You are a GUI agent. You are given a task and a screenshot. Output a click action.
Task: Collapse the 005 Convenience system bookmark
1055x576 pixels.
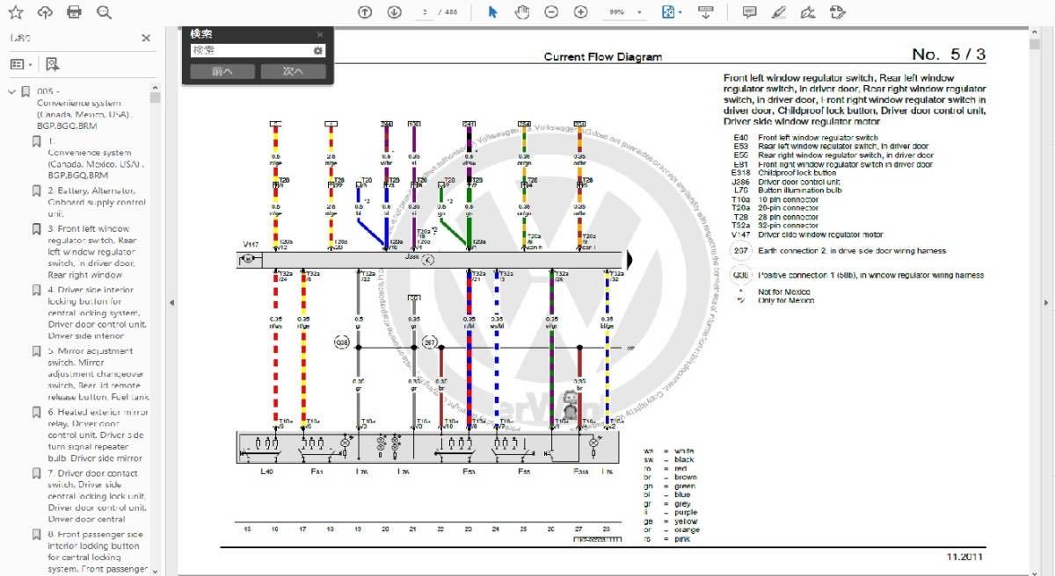pyautogui.click(x=11, y=91)
